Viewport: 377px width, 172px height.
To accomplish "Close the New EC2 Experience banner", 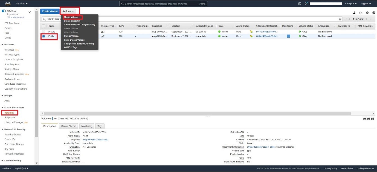I will coord(30,12).
